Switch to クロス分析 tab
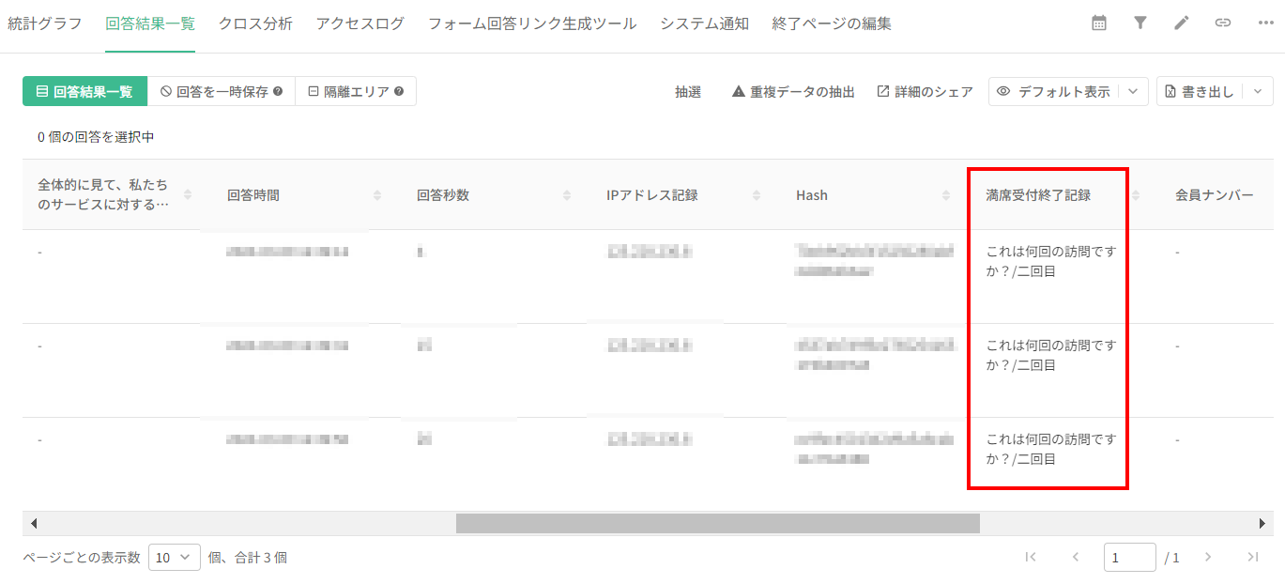Screen dimensions: 1285x584 255,23
